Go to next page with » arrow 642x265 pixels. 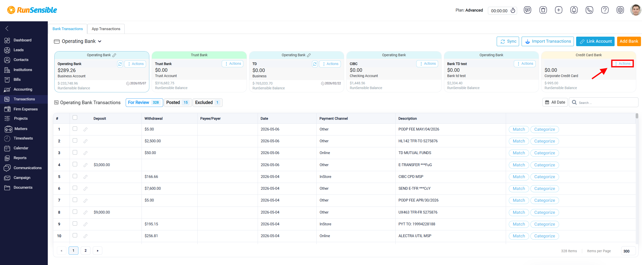tap(98, 251)
